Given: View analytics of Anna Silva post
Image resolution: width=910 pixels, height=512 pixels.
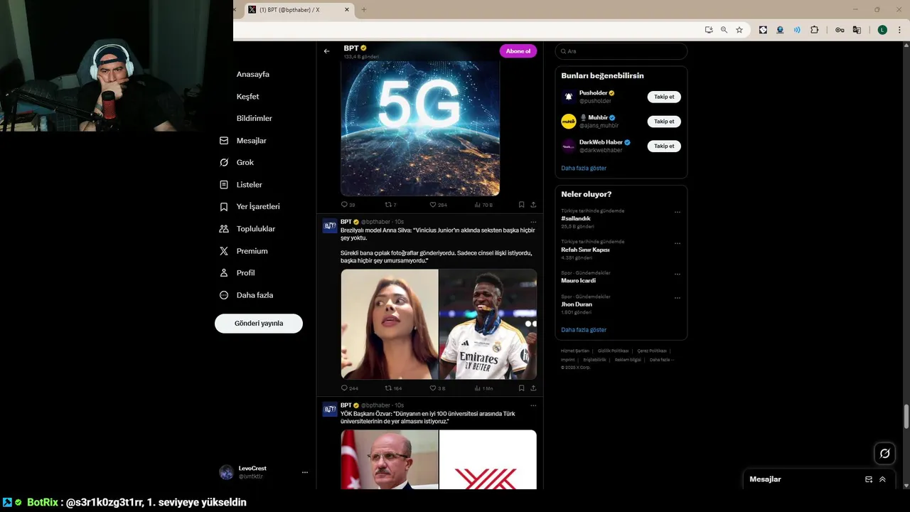Looking at the screenshot, I should [x=483, y=388].
